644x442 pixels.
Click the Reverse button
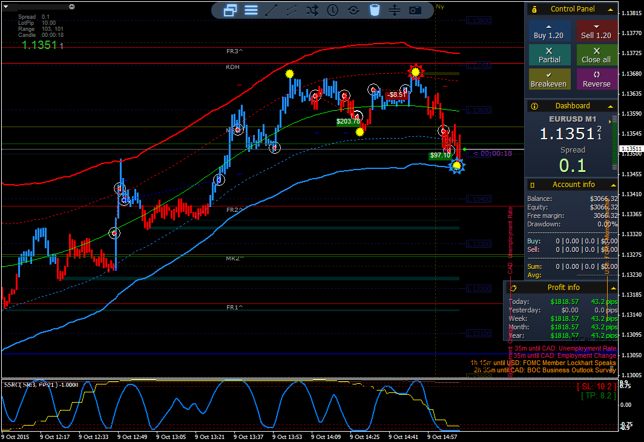click(596, 79)
